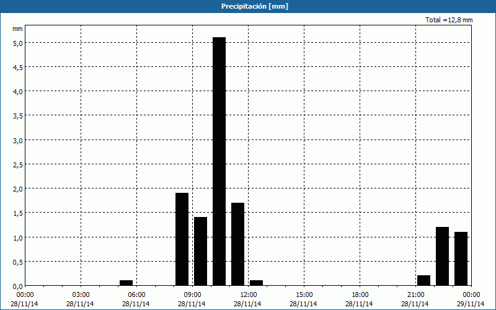Click the '21:00' time axis label
The height and width of the screenshot is (310, 496).
415,295
